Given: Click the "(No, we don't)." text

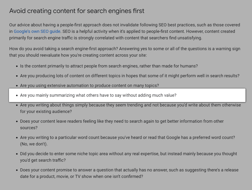Looking at the screenshot, I should point(34,144).
